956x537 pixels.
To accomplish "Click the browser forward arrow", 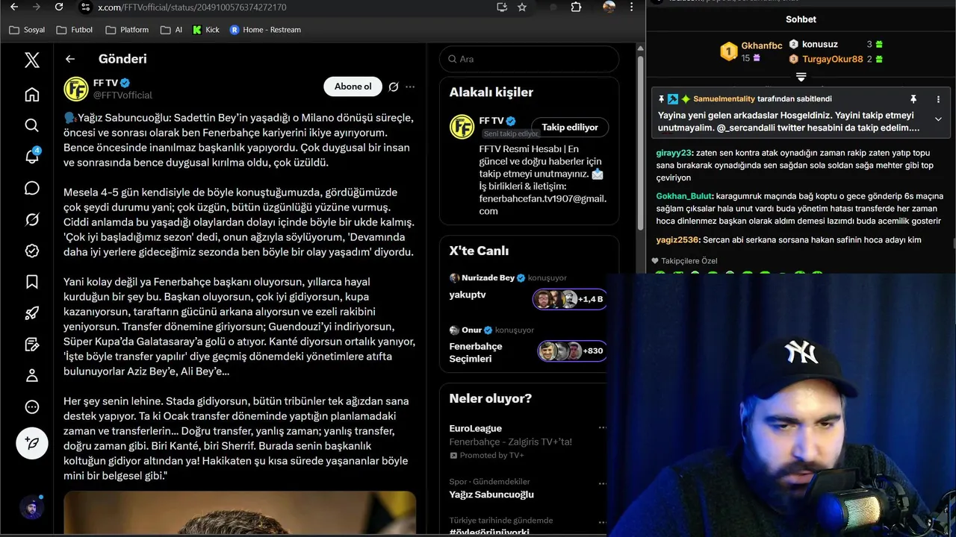I will click(36, 7).
